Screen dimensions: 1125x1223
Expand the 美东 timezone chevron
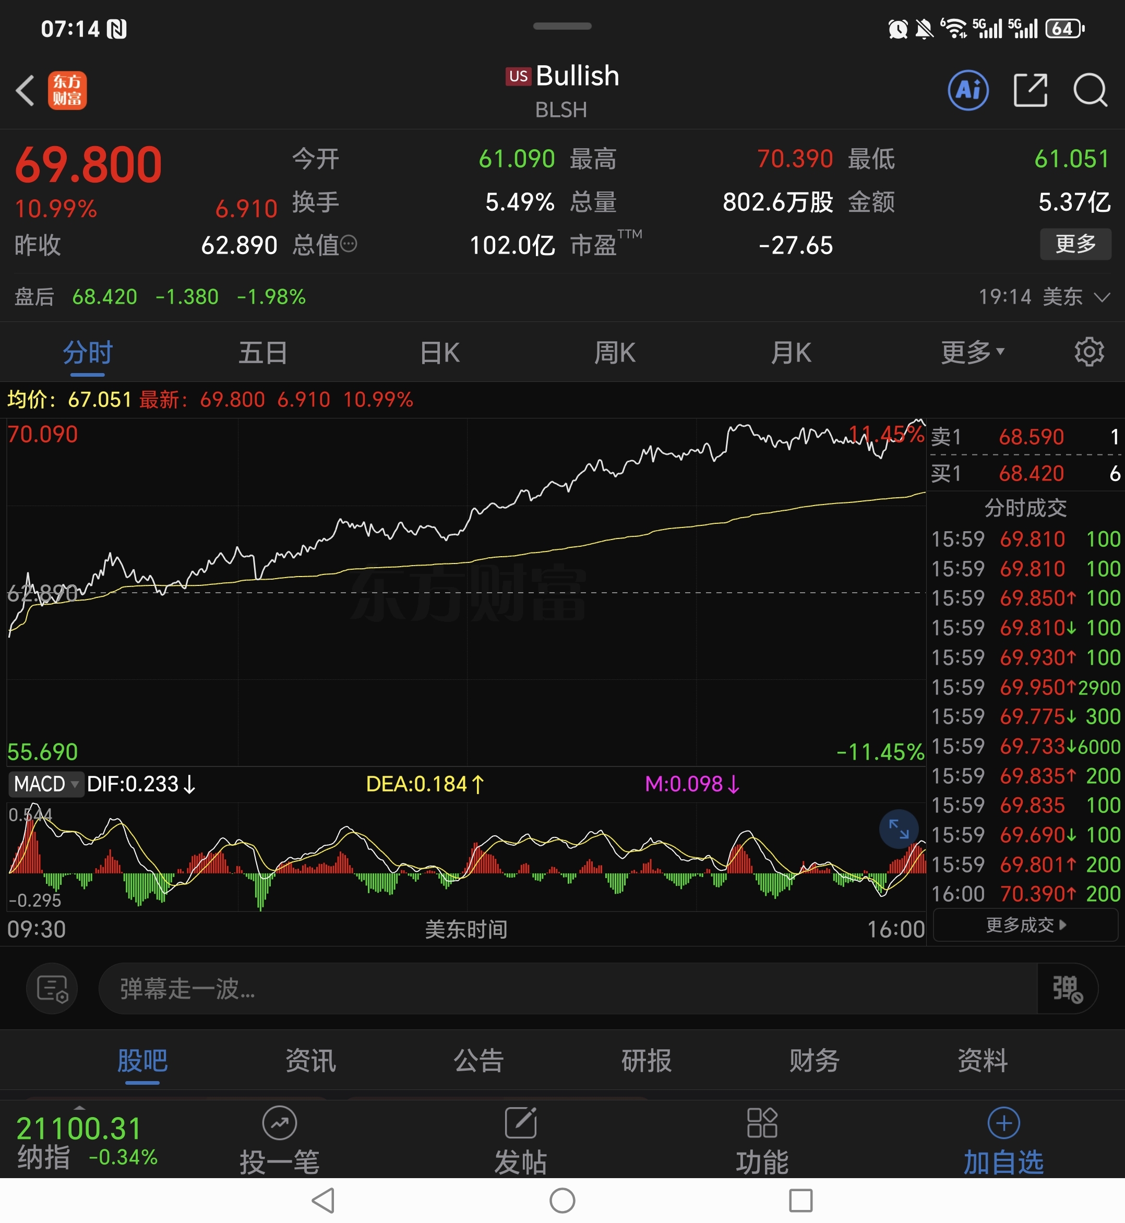tap(1102, 297)
